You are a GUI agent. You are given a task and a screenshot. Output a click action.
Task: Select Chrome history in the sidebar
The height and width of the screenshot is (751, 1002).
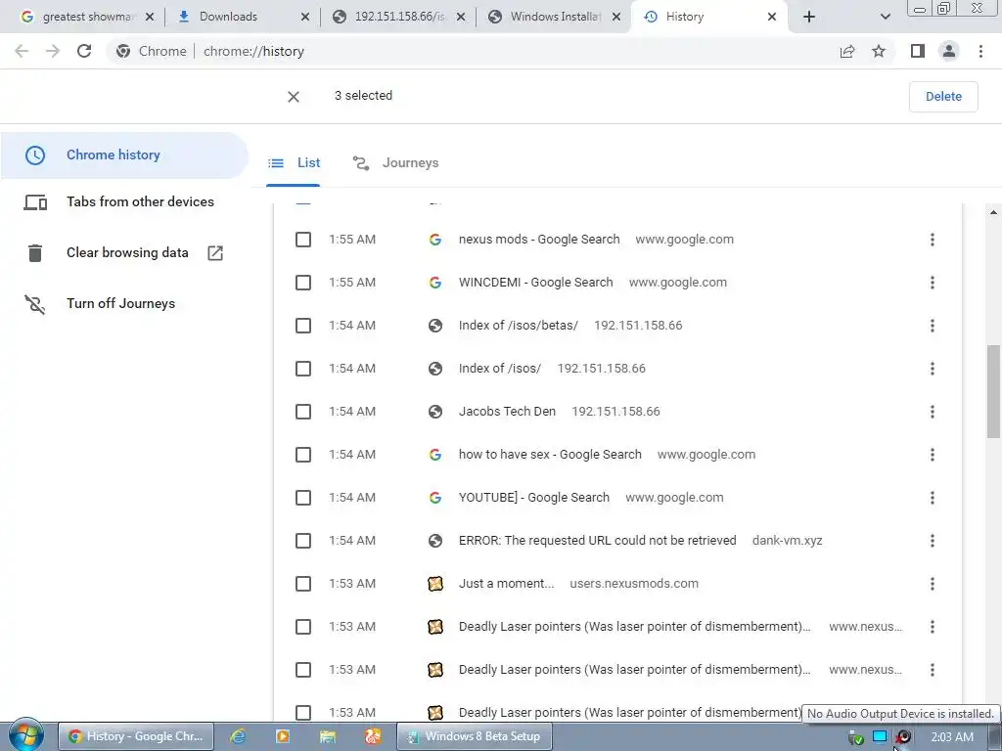124,155
